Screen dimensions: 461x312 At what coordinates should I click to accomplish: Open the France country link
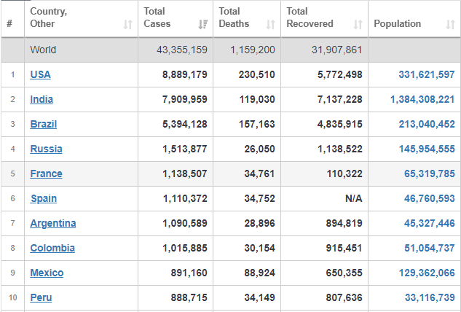(46, 173)
